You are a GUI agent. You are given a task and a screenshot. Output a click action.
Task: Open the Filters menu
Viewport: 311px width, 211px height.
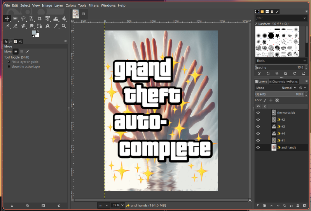coord(93,5)
